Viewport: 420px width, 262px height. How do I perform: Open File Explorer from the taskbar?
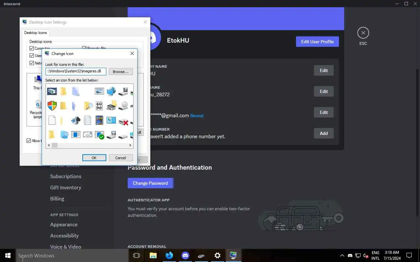[x=153, y=255]
